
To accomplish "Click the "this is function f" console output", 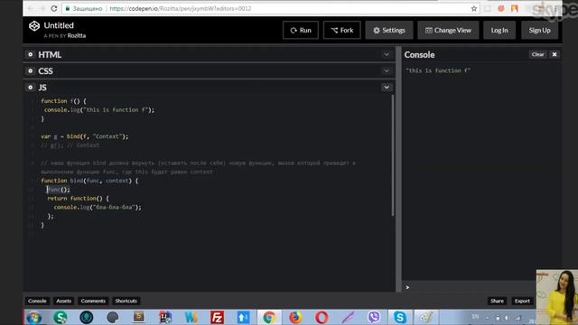I will pyautogui.click(x=437, y=70).
